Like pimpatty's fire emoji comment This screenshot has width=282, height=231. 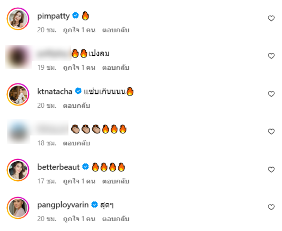point(271,18)
